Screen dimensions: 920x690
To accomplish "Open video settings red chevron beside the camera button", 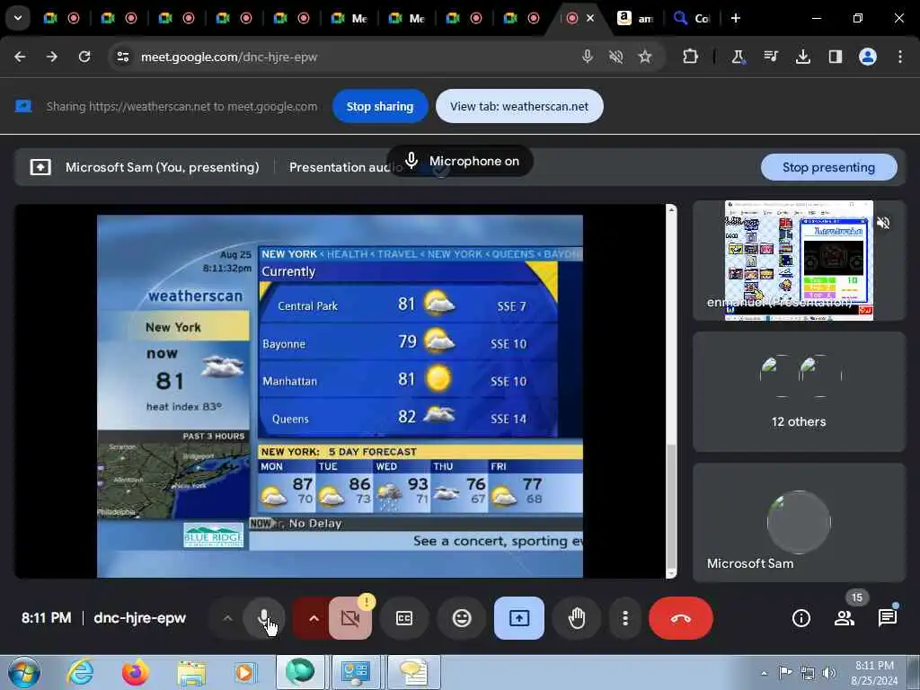I will click(314, 618).
